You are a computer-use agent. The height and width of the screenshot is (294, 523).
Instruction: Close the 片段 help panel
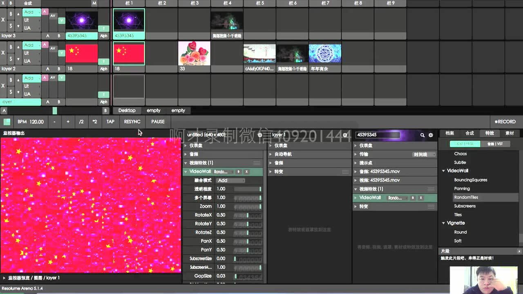click(x=519, y=252)
